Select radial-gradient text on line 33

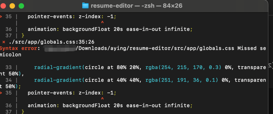click(58, 67)
